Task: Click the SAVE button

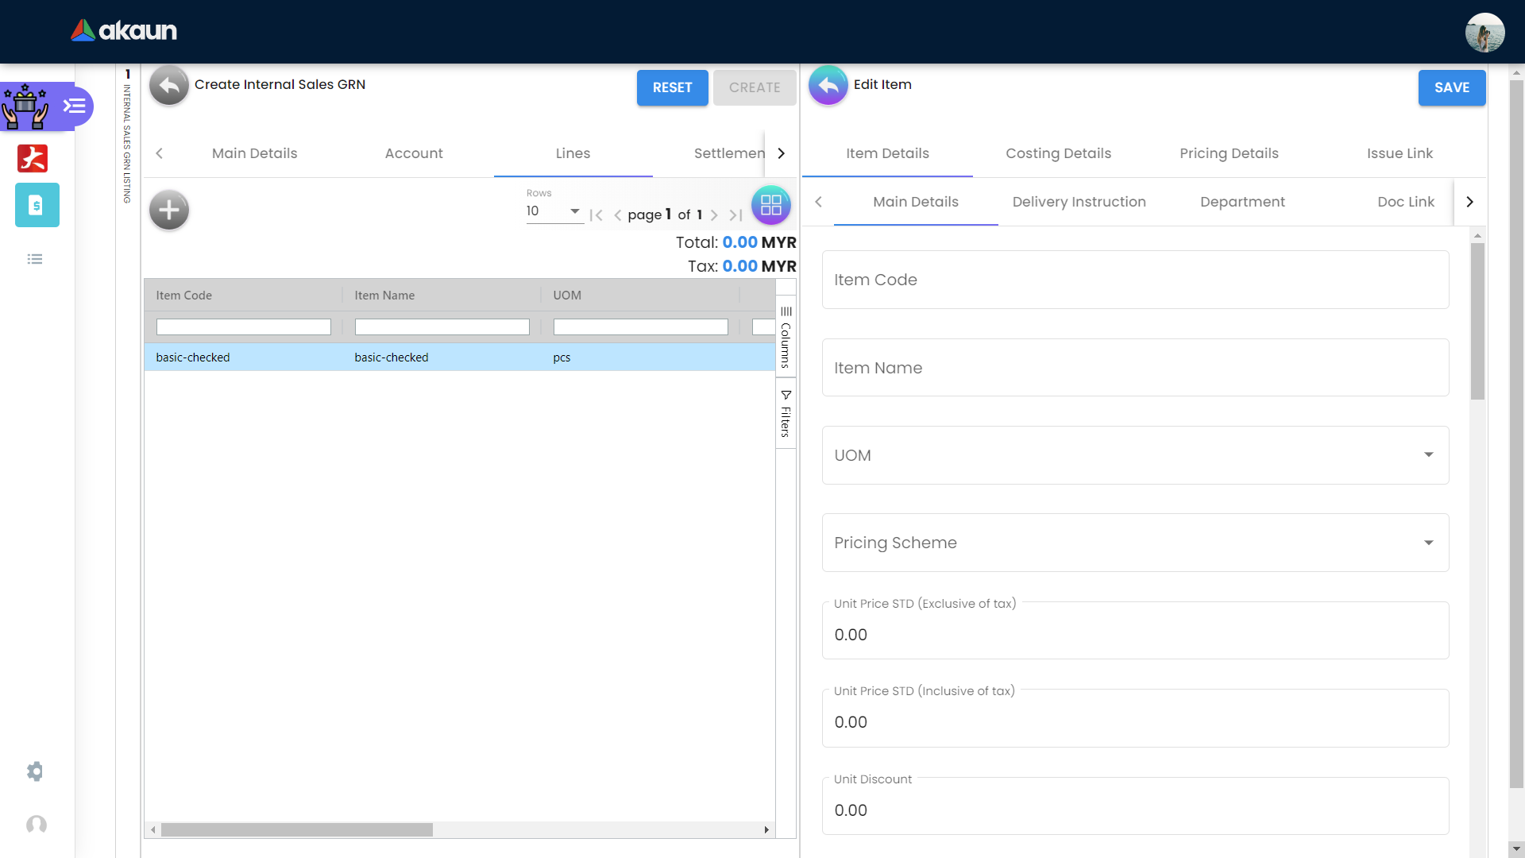Action: [1451, 87]
